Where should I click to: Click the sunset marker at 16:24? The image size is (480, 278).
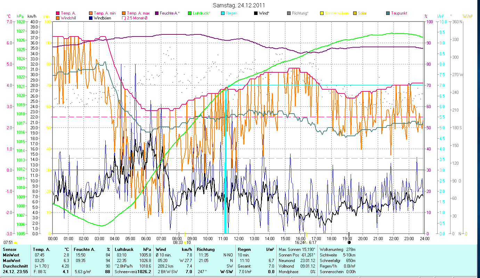[x=306, y=235]
